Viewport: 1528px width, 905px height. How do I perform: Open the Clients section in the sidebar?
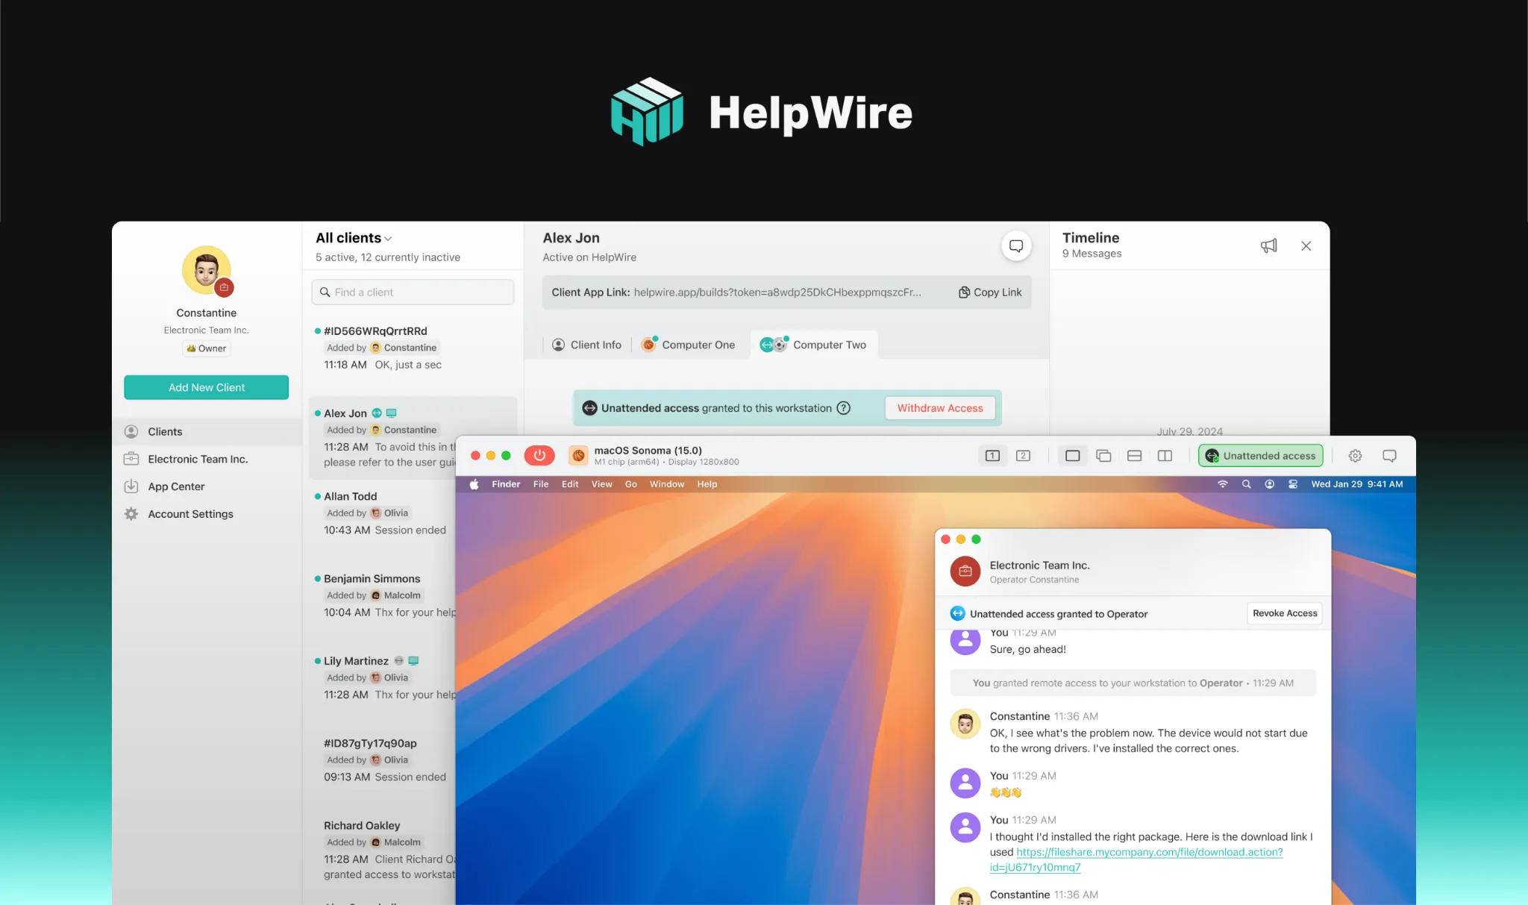pos(164,431)
